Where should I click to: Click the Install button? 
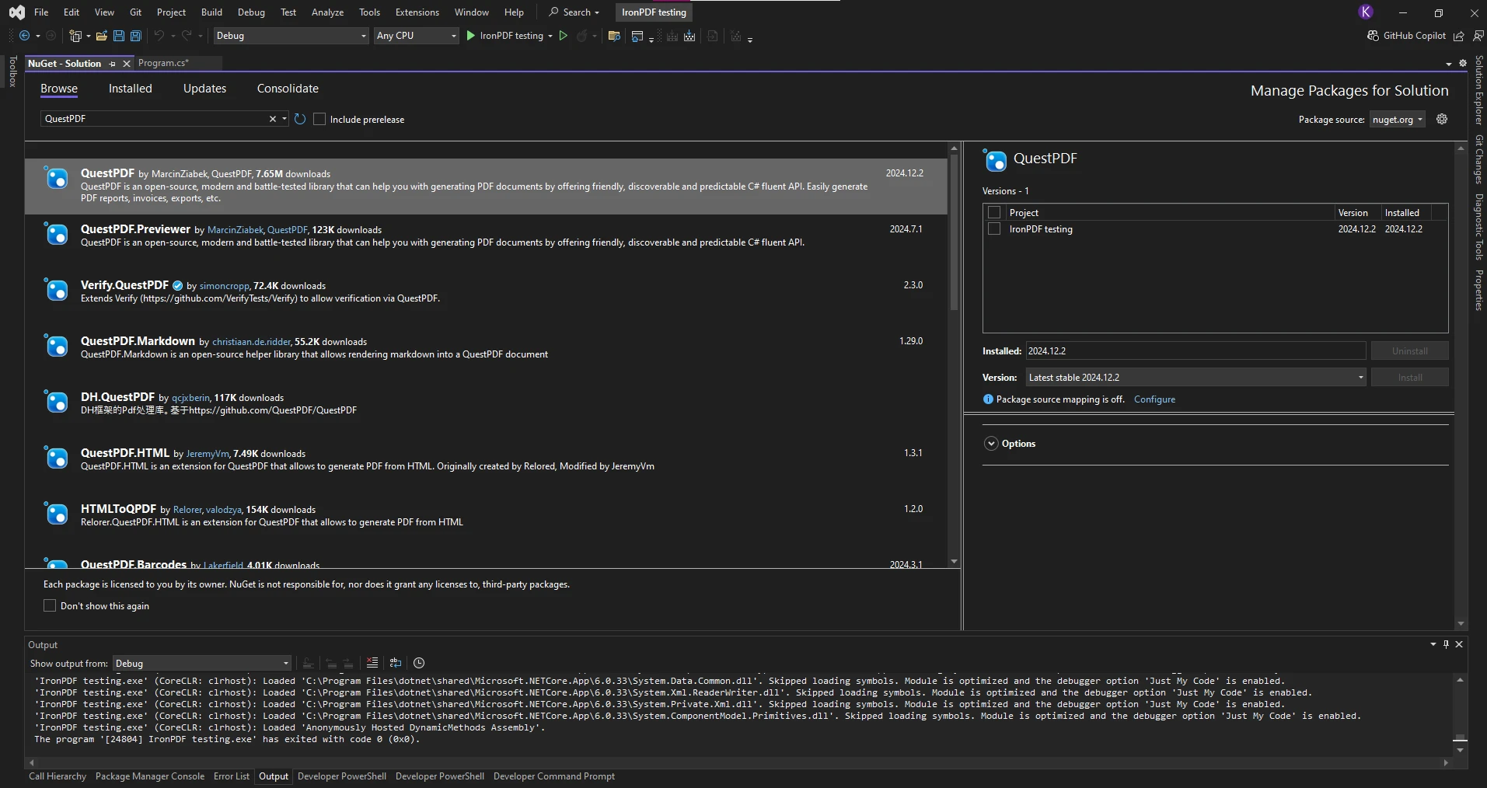[1410, 378]
